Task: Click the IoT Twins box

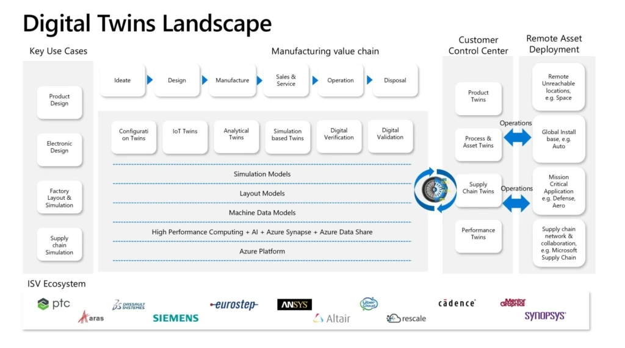Action: pyautogui.click(x=185, y=137)
